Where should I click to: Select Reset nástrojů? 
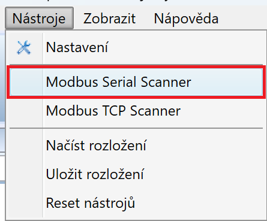[136, 203]
